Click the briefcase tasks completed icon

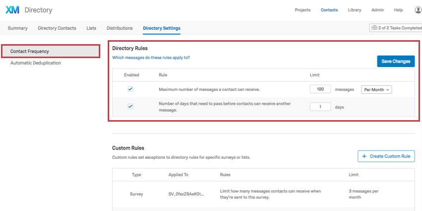[374, 28]
